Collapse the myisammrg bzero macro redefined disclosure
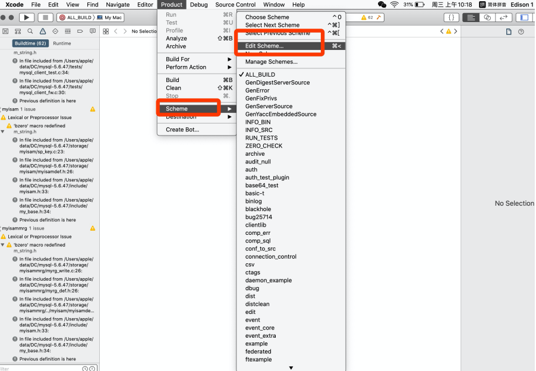The image size is (536, 371). (x=3, y=245)
